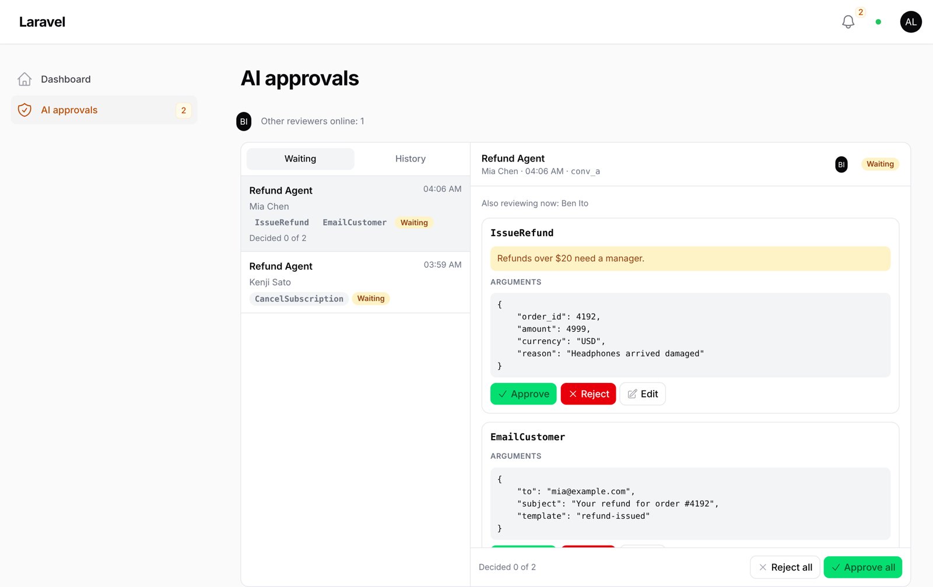This screenshot has width=933, height=587.
Task: Click the Dashboard home icon
Action: point(24,79)
